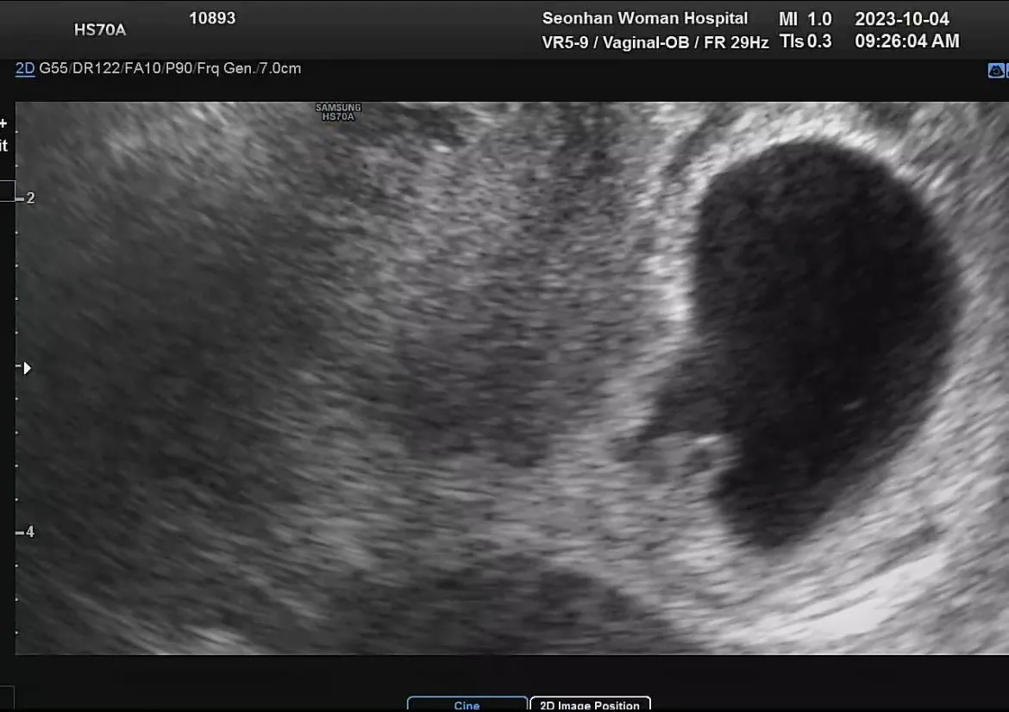Open the Cine tab
This screenshot has height=712, width=1009.
click(x=467, y=705)
